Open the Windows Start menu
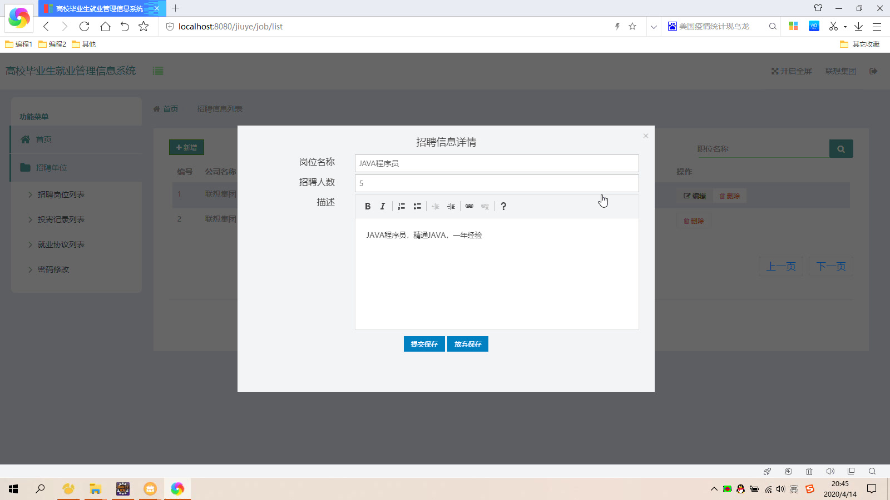The width and height of the screenshot is (890, 500). coord(13,489)
